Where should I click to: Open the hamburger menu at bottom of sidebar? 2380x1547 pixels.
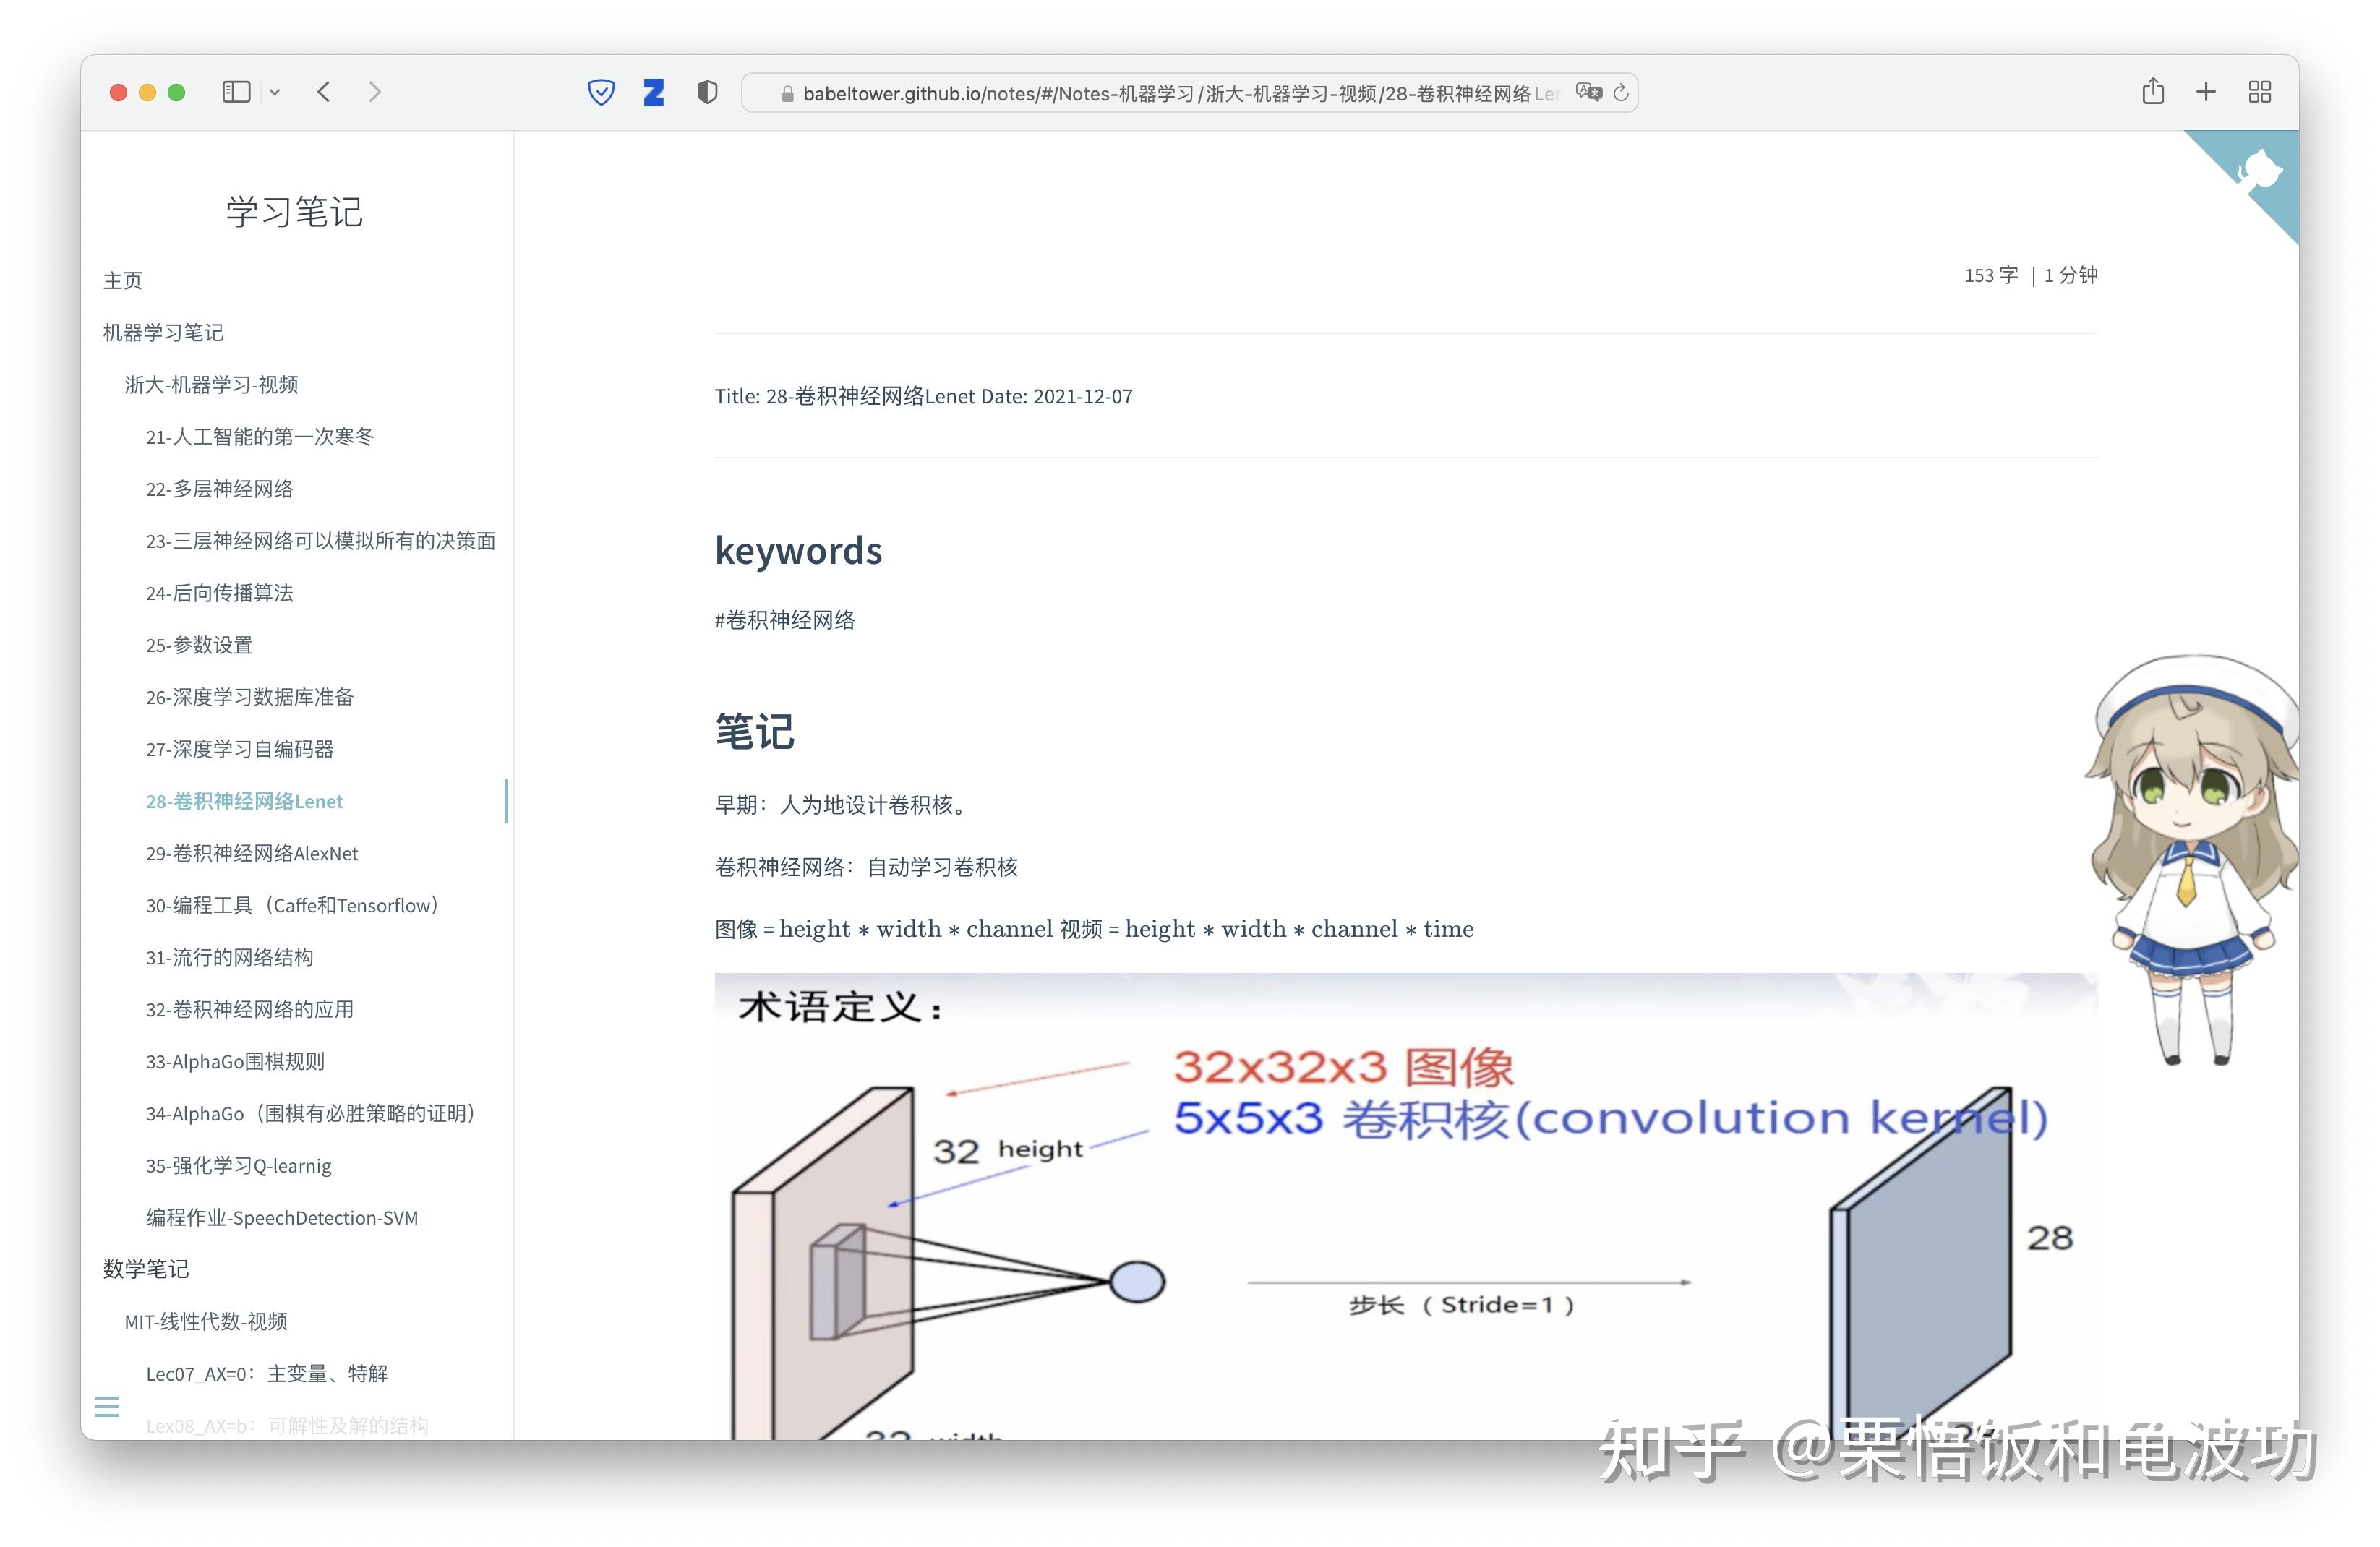click(107, 1406)
